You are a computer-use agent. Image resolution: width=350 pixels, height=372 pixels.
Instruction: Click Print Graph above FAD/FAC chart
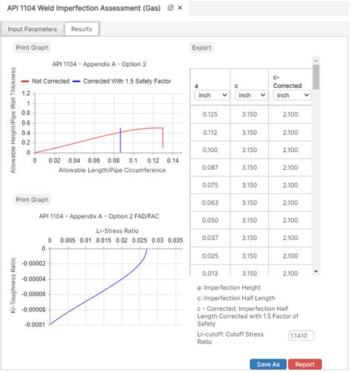point(32,199)
